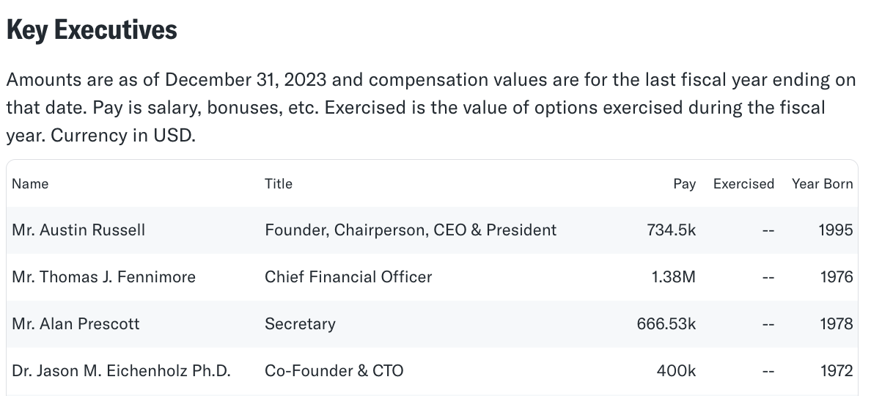Image resolution: width=871 pixels, height=396 pixels.
Task: Click the 400k pay value
Action: (676, 371)
